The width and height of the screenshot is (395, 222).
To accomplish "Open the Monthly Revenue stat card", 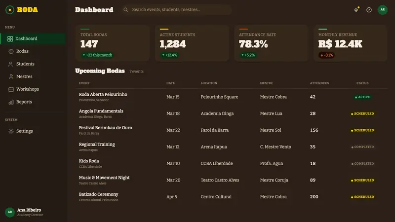I will (x=351, y=43).
